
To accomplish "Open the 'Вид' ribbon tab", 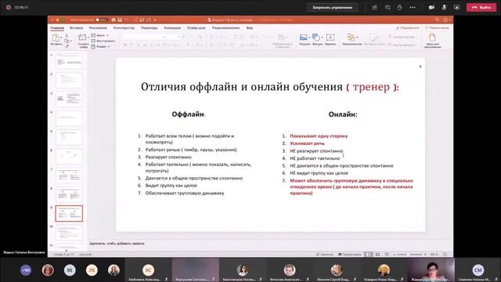I will pyautogui.click(x=250, y=28).
